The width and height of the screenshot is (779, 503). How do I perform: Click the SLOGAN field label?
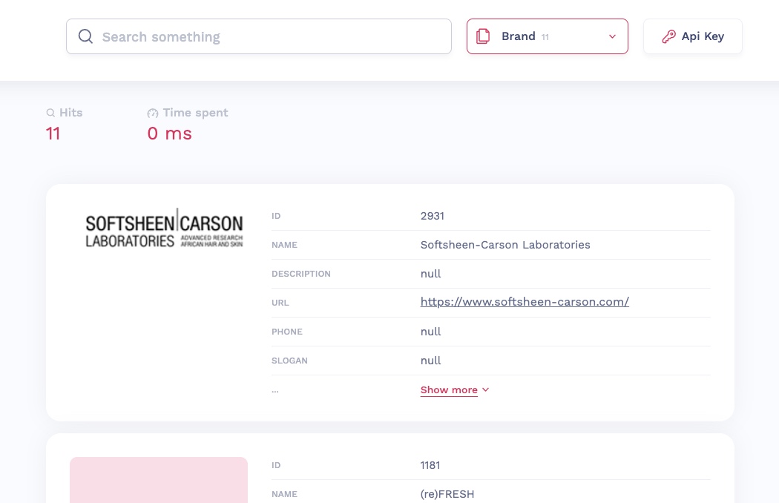pos(289,361)
